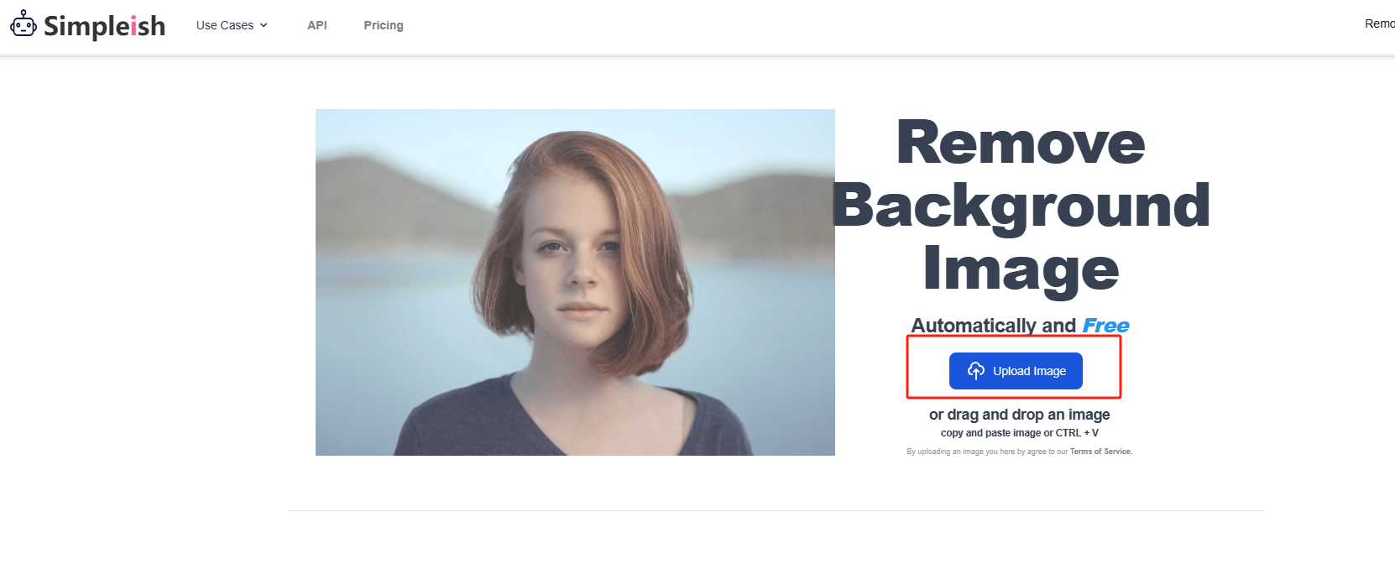Click the cloud upload icon in the button

(x=975, y=371)
